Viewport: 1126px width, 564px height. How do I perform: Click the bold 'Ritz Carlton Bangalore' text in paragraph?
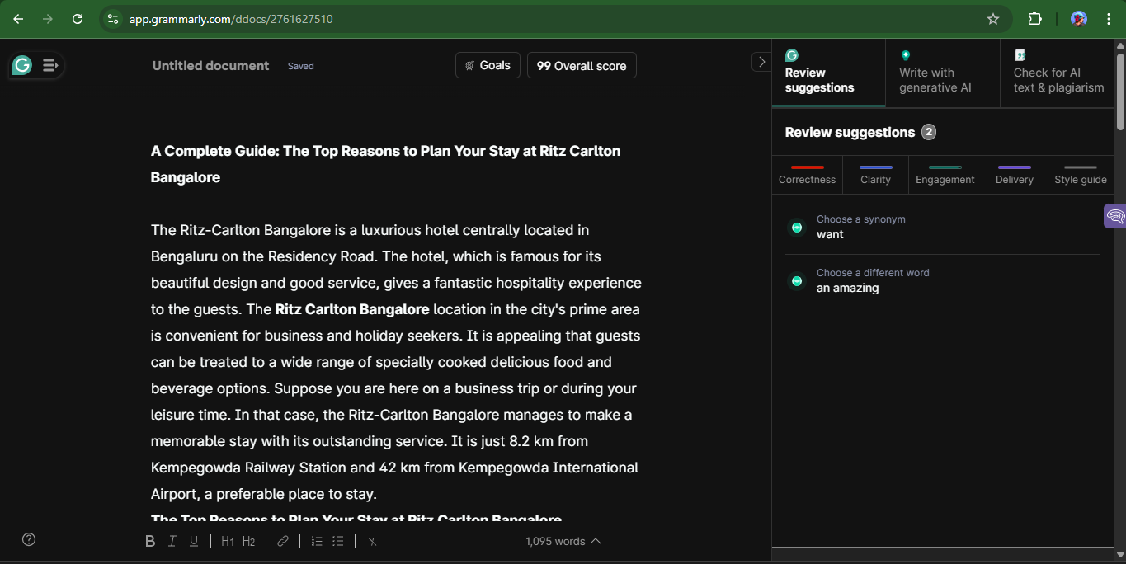(352, 309)
